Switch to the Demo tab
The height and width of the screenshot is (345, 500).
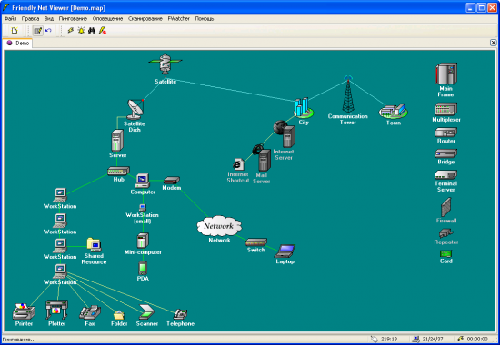[x=18, y=43]
